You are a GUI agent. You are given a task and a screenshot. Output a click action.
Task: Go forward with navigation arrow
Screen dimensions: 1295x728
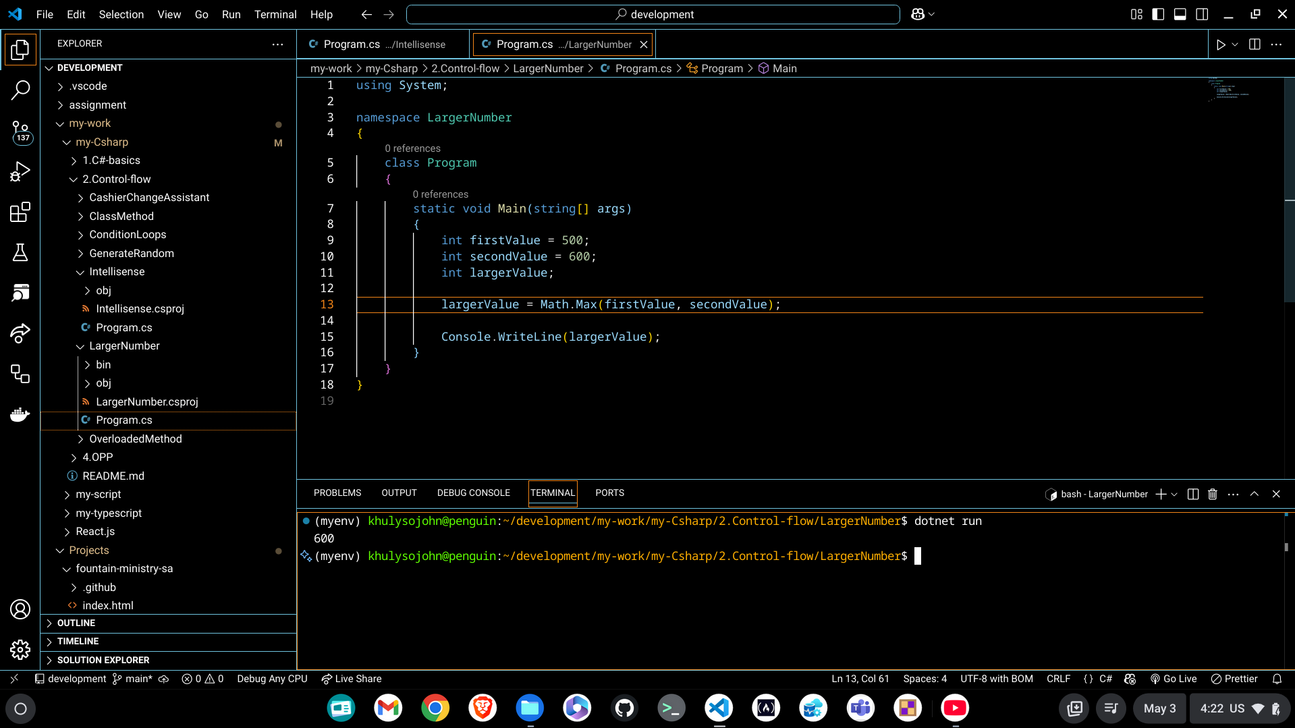pyautogui.click(x=389, y=14)
